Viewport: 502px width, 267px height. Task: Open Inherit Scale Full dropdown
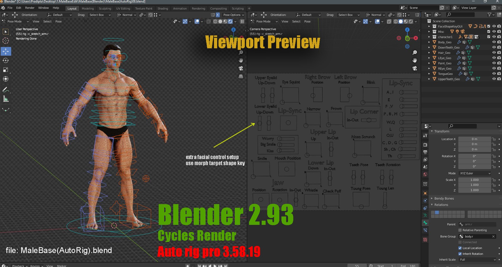click(x=477, y=260)
